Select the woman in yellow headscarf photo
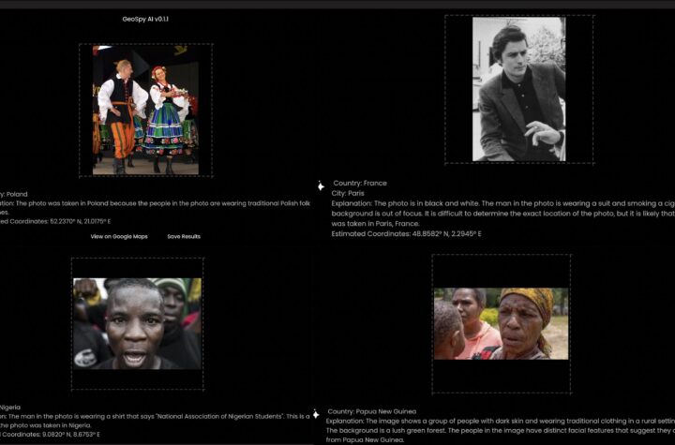 [500, 323]
